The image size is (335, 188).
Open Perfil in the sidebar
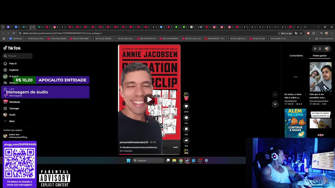click(x=12, y=115)
